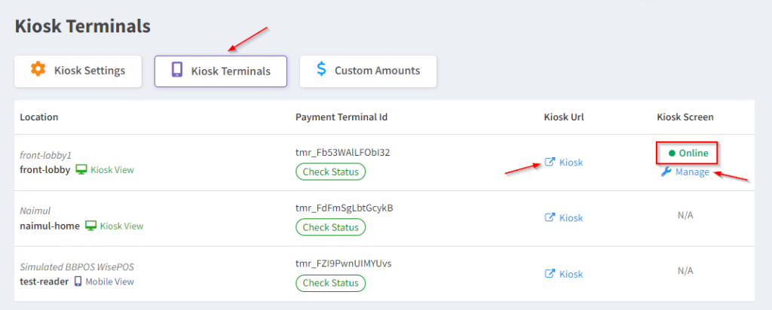Screen dimensions: 772x310
Task: Open the Kiosk Settings tab
Action: click(x=78, y=71)
